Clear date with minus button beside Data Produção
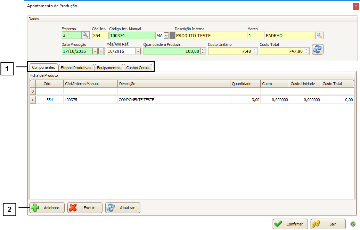Screen dimensions: 360x230 [101, 51]
